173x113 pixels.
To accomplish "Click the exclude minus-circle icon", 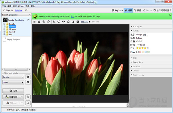I will pyautogui.click(x=39, y=22).
